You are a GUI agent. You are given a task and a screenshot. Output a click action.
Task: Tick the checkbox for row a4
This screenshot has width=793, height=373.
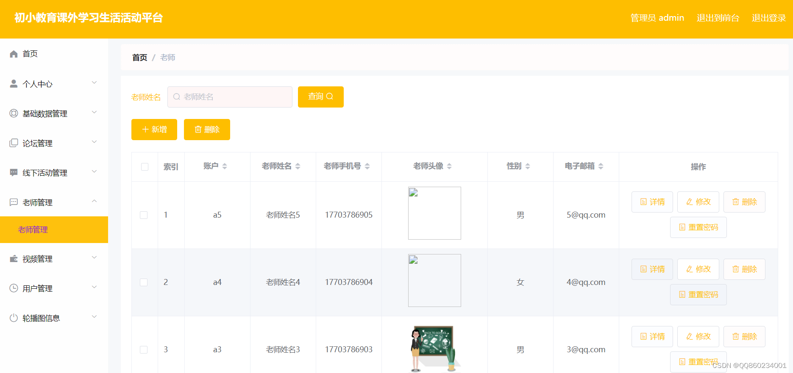[144, 282]
